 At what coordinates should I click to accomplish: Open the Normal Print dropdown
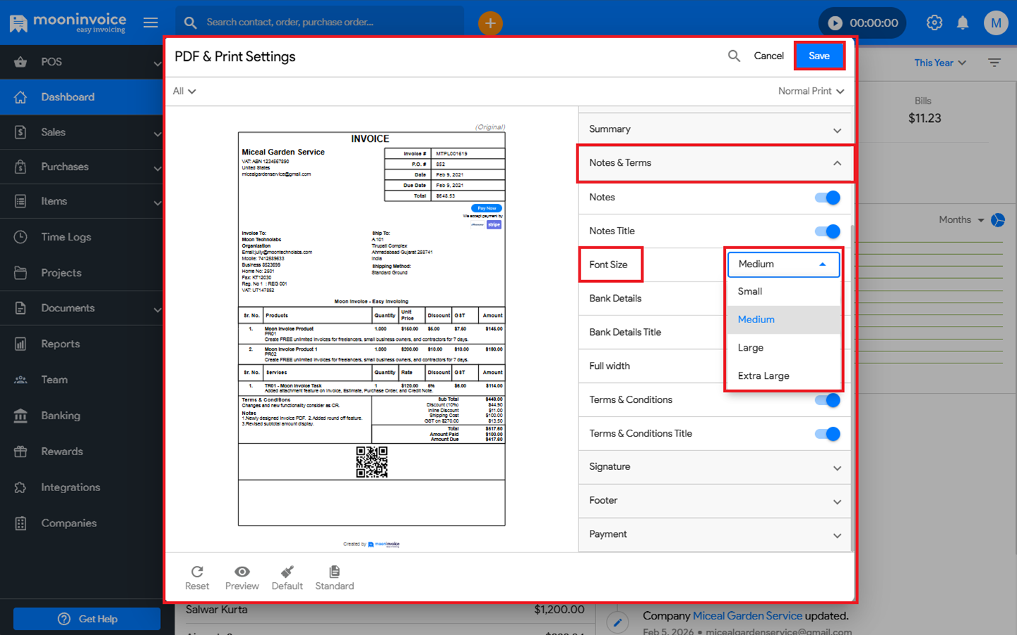(811, 91)
